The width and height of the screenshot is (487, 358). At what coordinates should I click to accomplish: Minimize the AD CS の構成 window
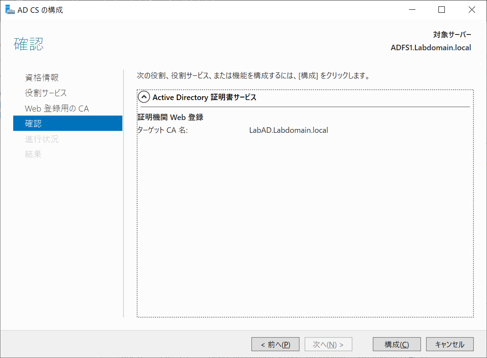412,10
